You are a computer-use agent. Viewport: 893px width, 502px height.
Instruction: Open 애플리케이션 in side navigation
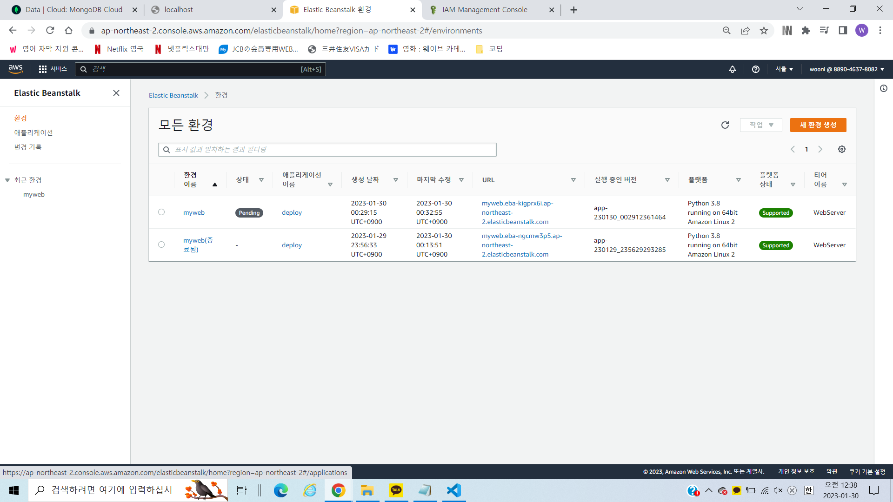33,133
